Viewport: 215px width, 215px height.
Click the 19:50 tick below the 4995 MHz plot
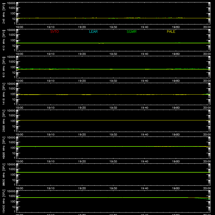(x=176, y=162)
